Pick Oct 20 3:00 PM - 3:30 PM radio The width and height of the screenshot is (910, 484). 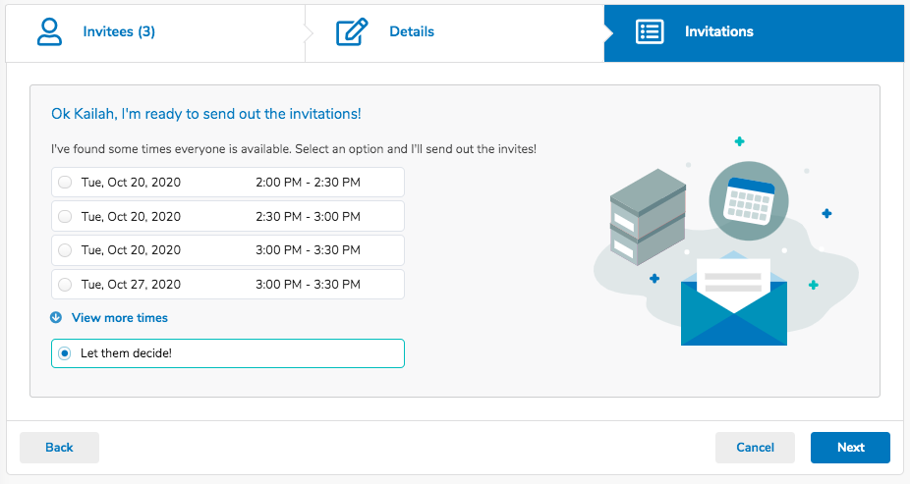pos(65,249)
